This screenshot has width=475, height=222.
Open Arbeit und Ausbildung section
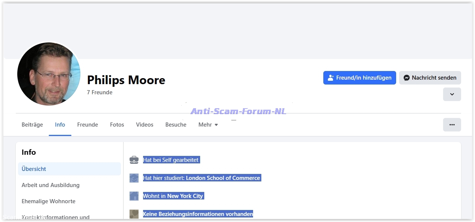click(x=51, y=185)
